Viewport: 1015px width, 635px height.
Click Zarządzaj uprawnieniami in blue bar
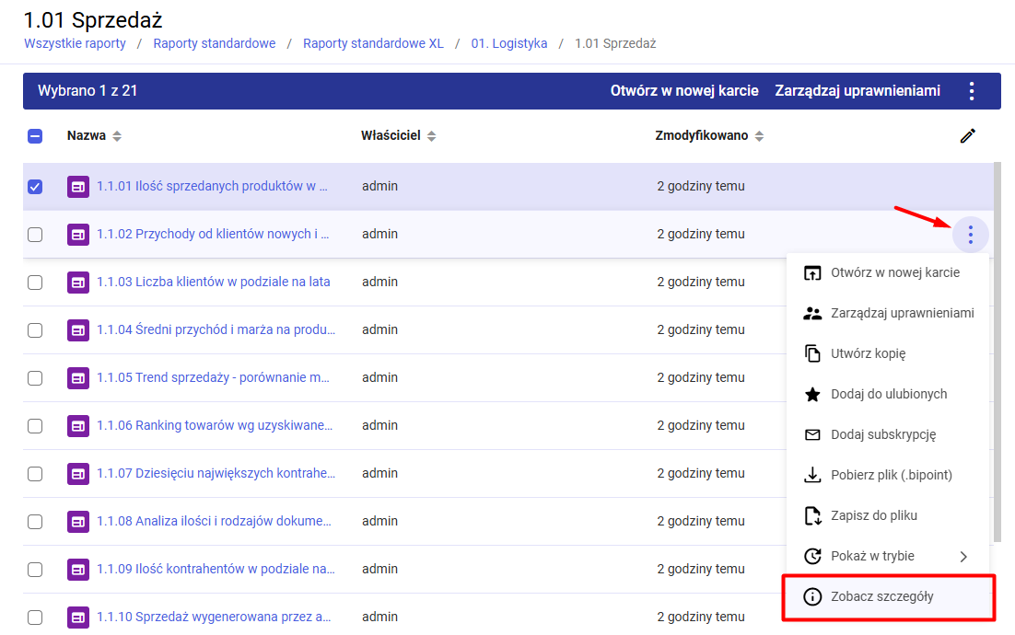point(857,91)
